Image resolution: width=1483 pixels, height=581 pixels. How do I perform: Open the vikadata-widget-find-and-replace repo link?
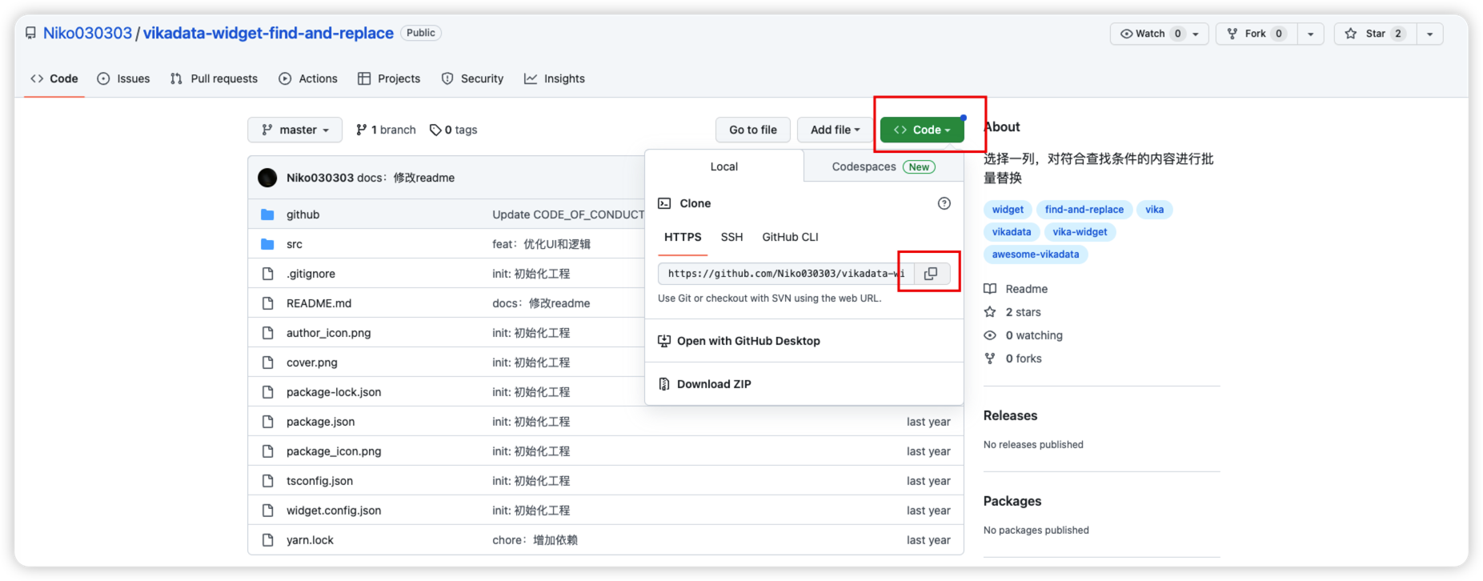tap(268, 33)
